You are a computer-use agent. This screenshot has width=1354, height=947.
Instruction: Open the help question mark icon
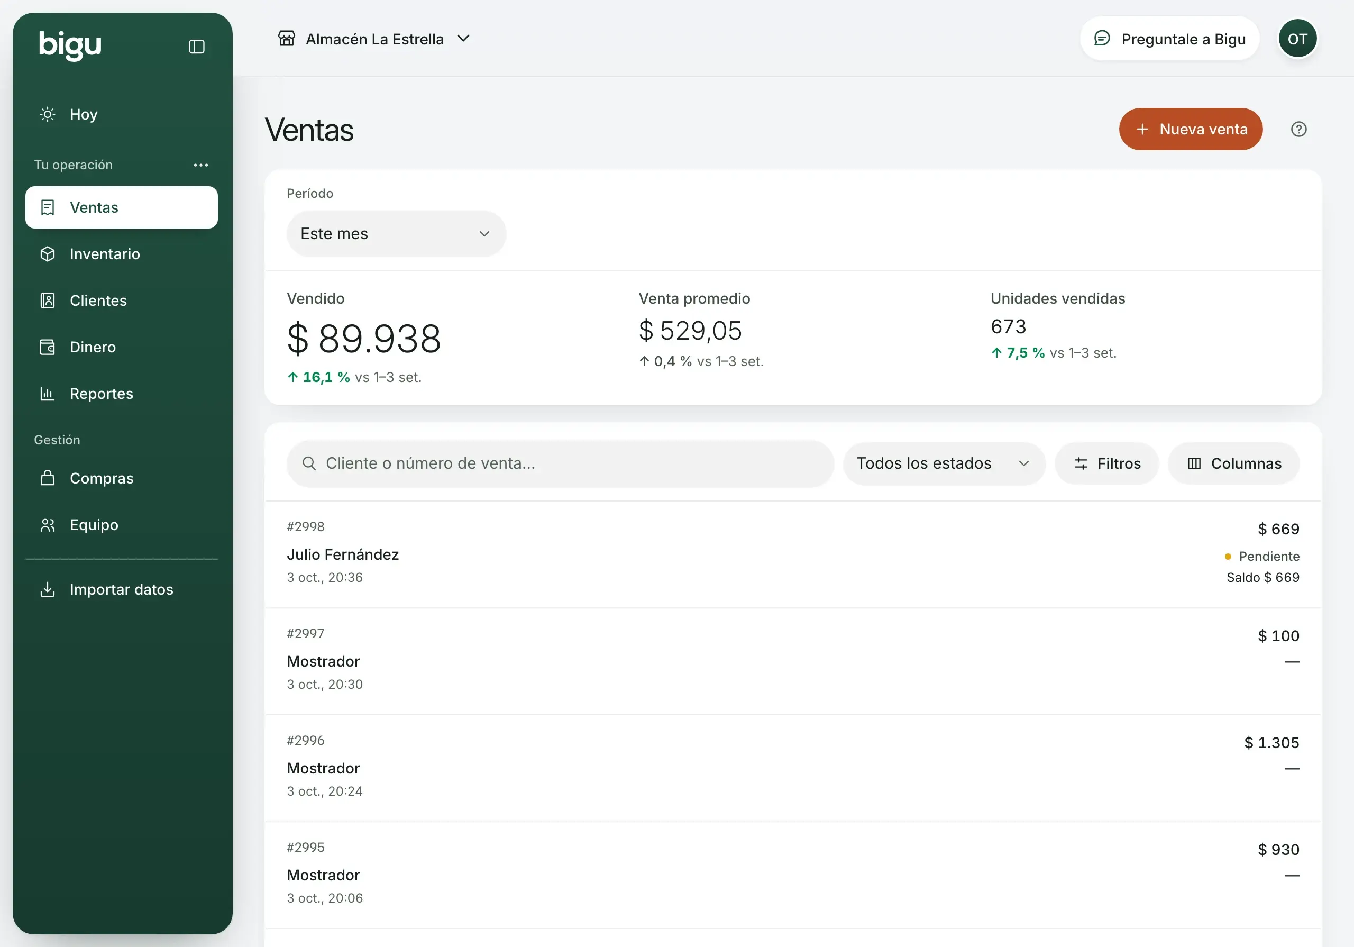pyautogui.click(x=1298, y=129)
